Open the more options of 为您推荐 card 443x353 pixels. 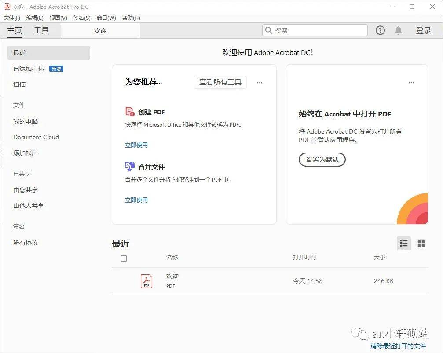tap(260, 83)
